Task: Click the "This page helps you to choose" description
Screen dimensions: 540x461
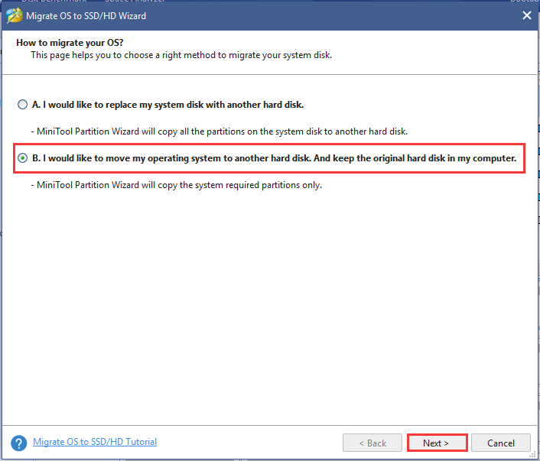Action: 181,55
